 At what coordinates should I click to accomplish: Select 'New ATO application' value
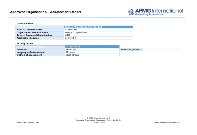[76, 33]
